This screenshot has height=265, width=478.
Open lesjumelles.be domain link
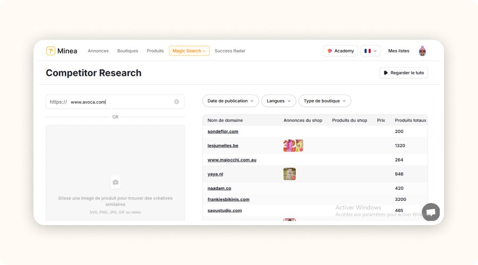tap(223, 146)
